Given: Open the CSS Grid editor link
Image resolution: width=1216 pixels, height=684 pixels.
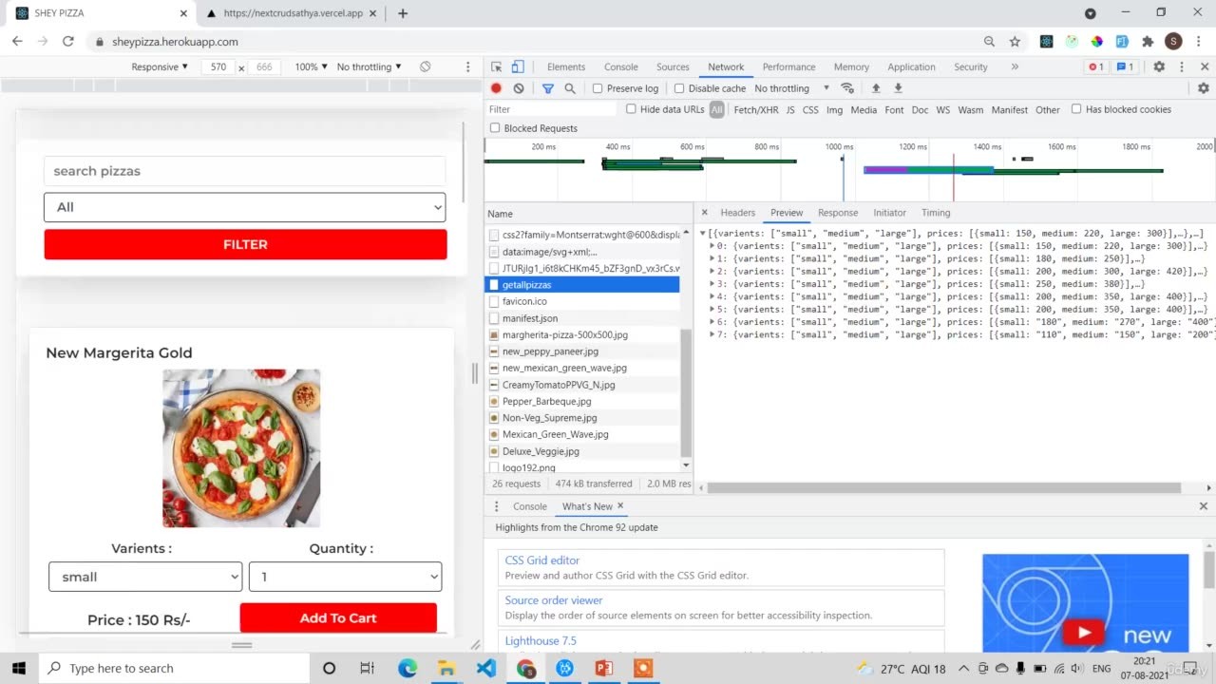Looking at the screenshot, I should pyautogui.click(x=542, y=560).
